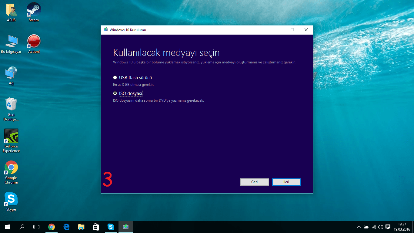This screenshot has height=233, width=414.
Task: Click the setup icon in the dialog title bar
Action: 105,30
